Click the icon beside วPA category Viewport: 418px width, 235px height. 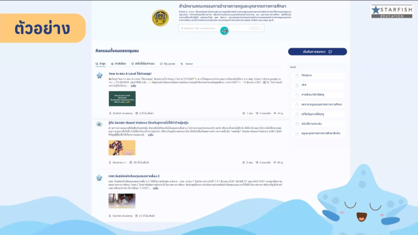tap(297, 85)
